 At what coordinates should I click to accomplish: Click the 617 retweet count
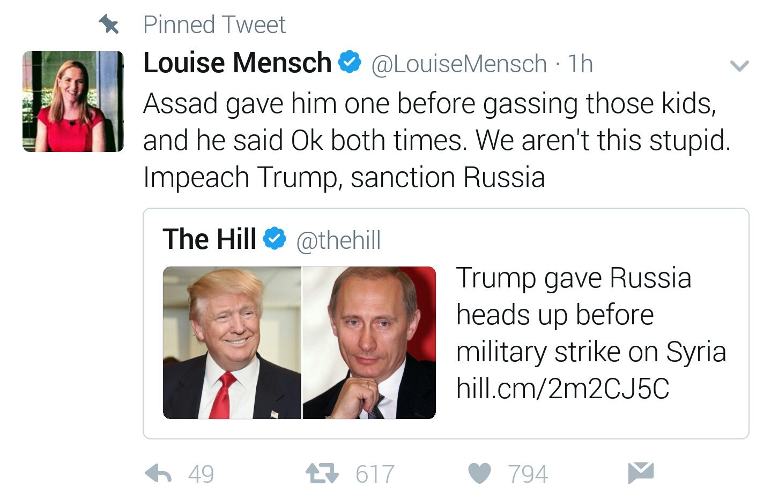tap(375, 474)
